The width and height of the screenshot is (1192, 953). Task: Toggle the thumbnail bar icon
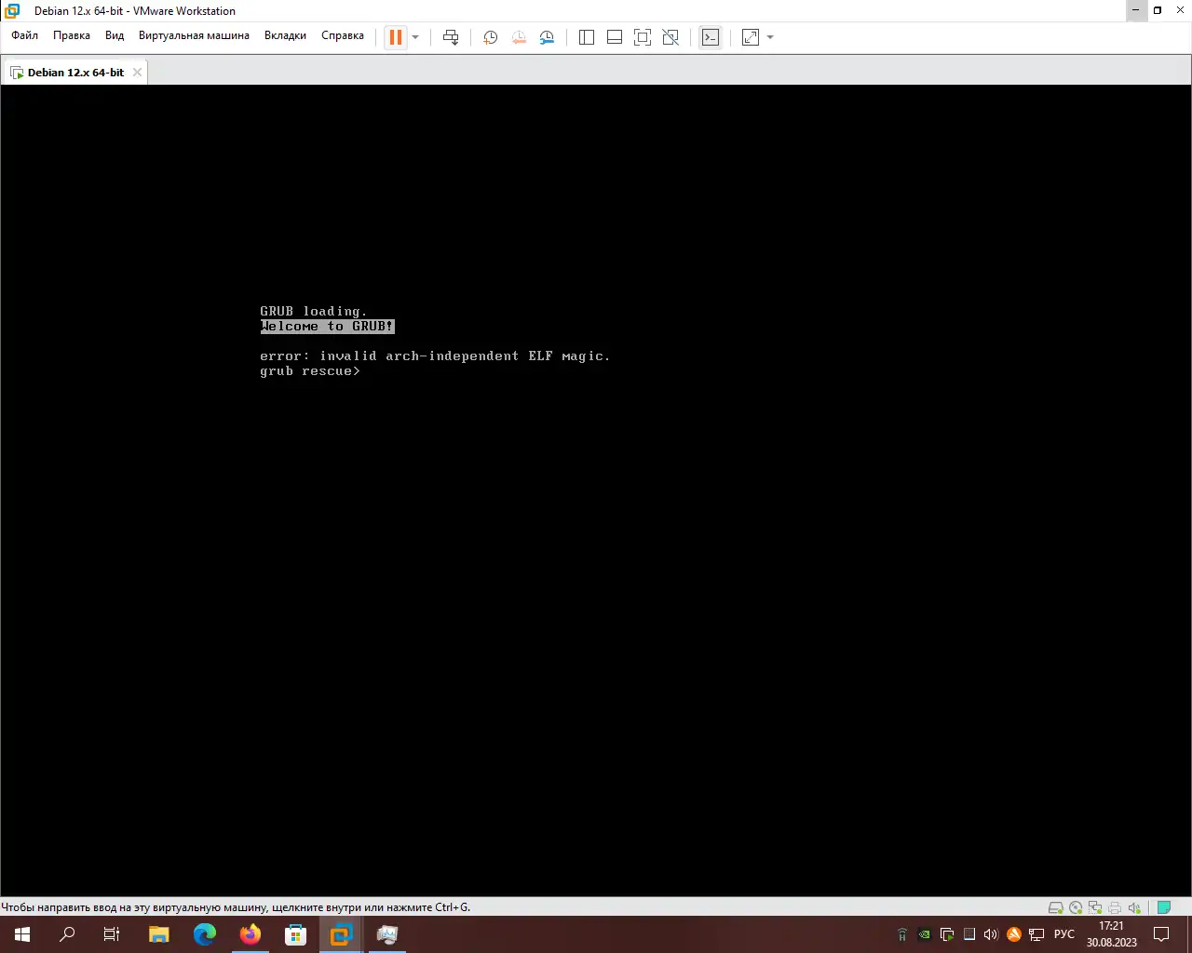coord(615,37)
